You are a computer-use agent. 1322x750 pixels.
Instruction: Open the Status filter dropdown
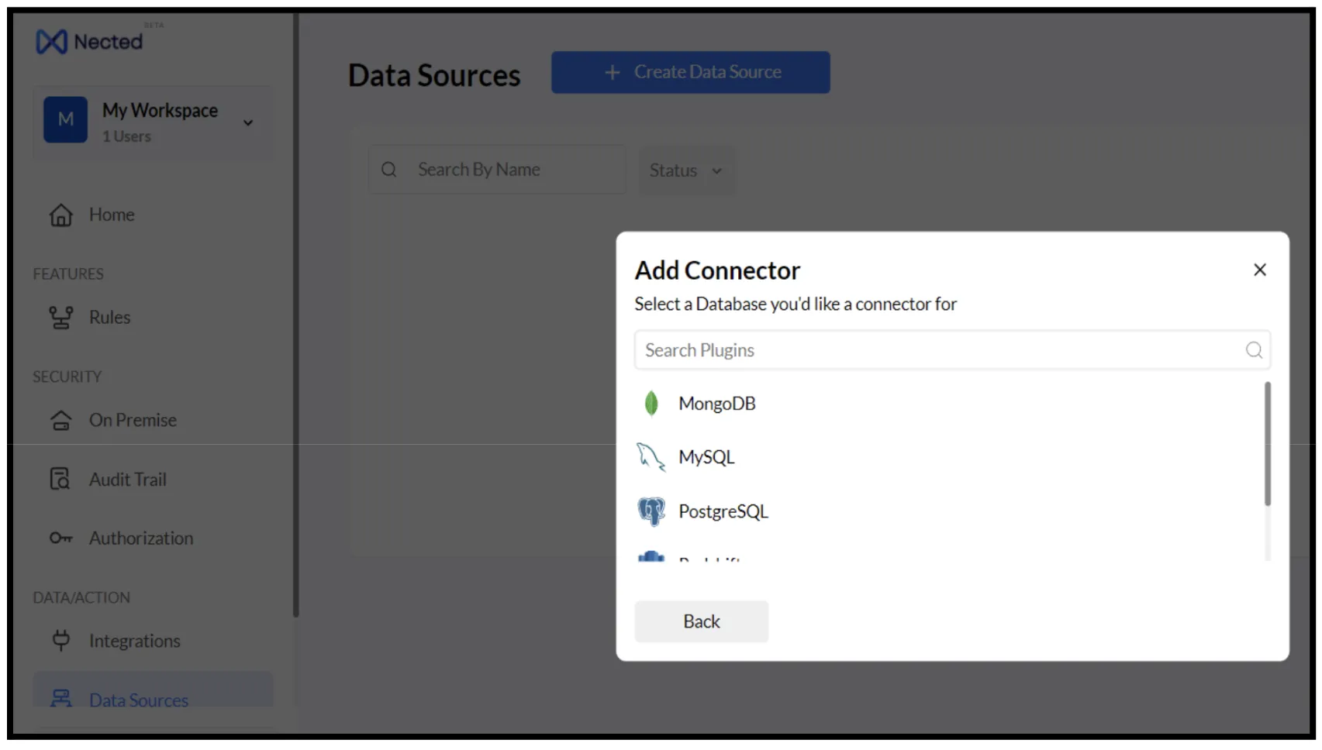[685, 170]
